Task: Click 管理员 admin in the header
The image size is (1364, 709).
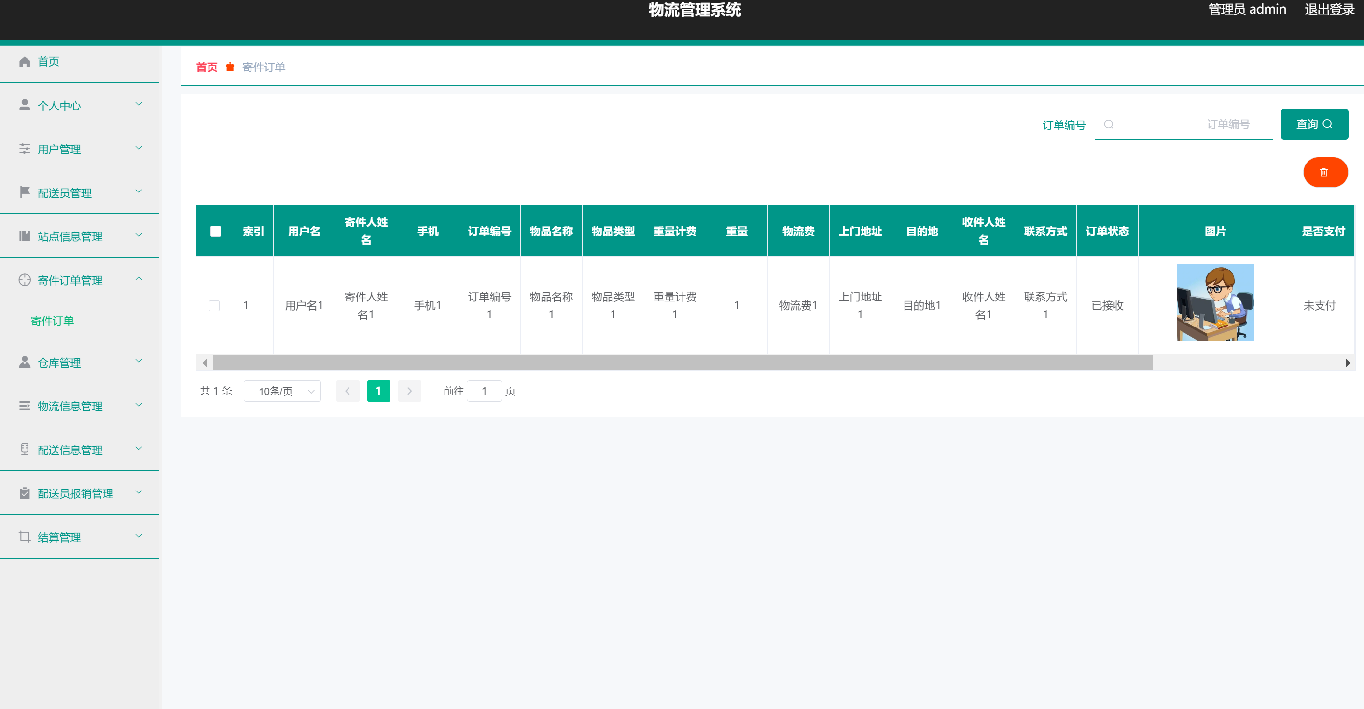Action: (1247, 10)
